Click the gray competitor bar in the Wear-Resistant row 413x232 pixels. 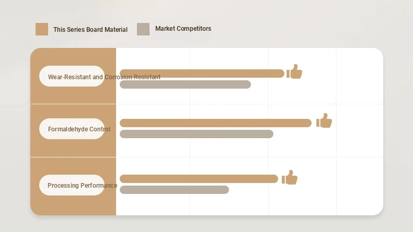tap(185, 84)
